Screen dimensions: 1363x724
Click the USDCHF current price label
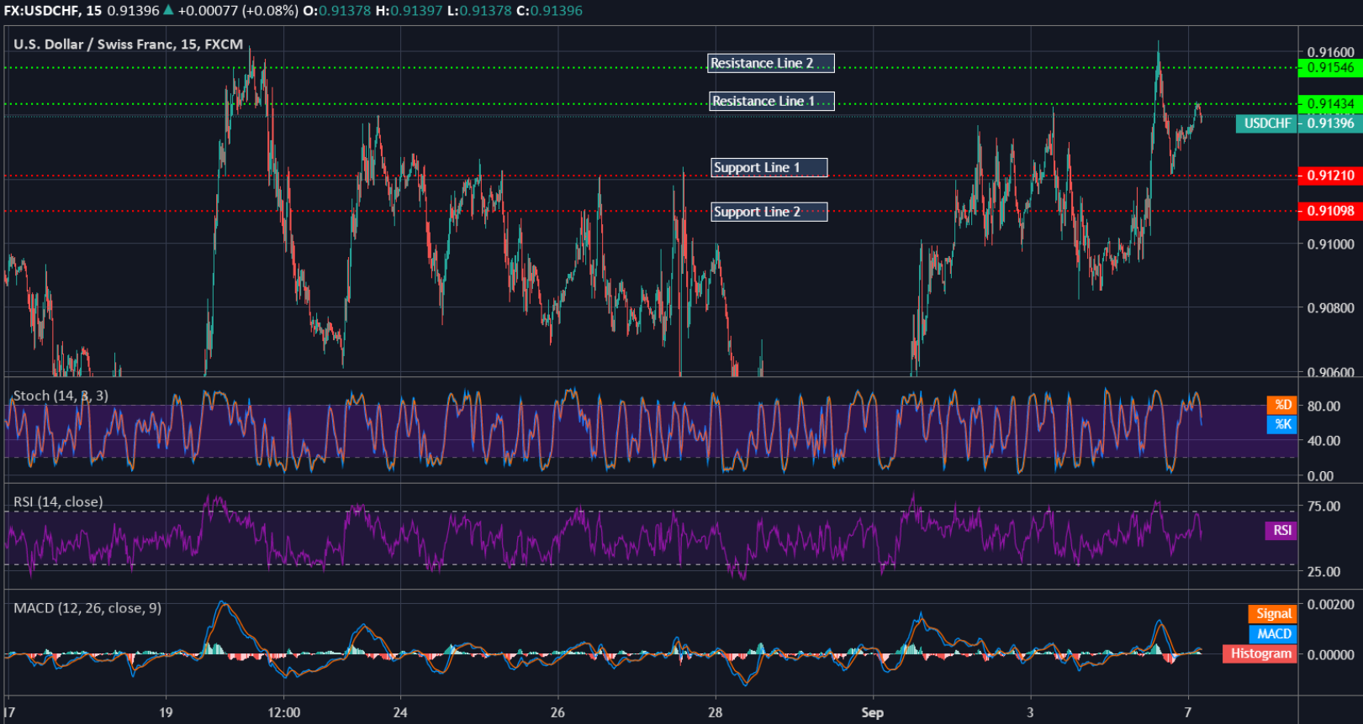(x=1267, y=123)
